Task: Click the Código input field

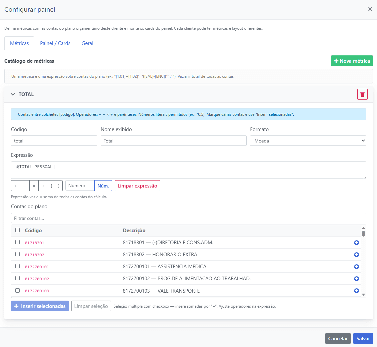Action: coord(54,141)
